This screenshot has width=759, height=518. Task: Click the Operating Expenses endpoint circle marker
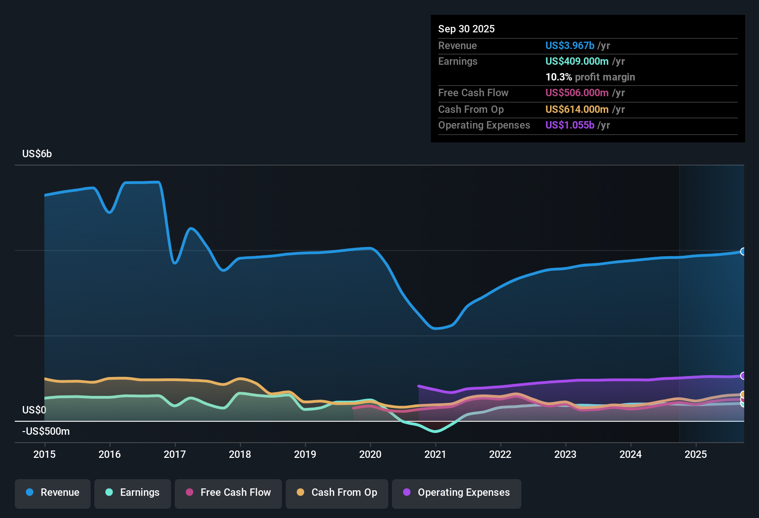coord(743,376)
